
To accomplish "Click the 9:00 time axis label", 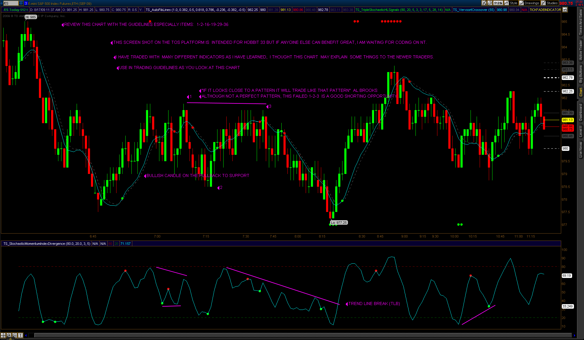I will click(405, 236).
